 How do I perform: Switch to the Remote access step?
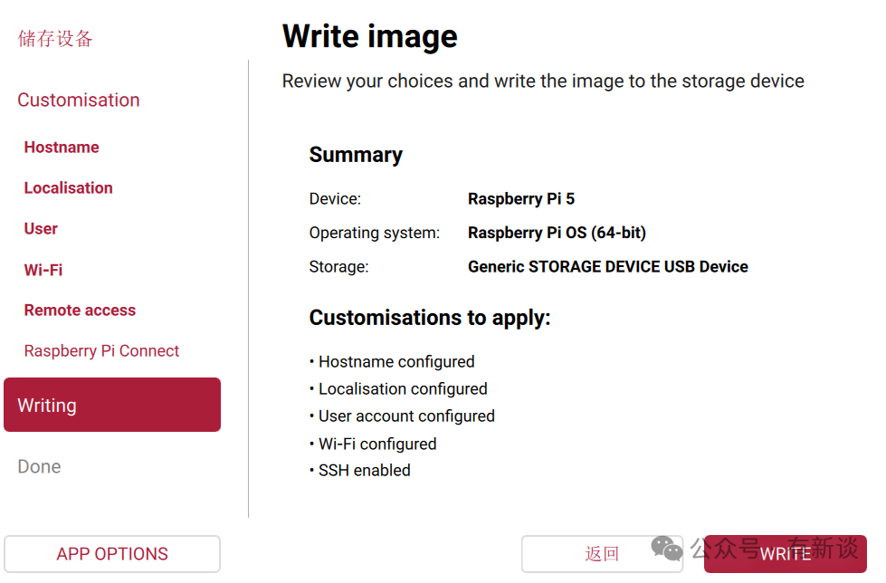[x=80, y=311]
